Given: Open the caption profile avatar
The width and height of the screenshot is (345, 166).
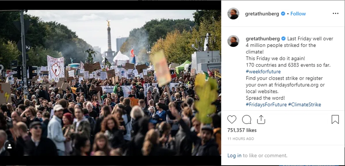Looking at the screenshot, I should (x=233, y=41).
